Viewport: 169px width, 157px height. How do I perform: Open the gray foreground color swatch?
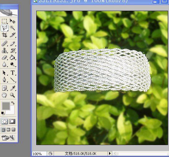click(x=6, y=106)
